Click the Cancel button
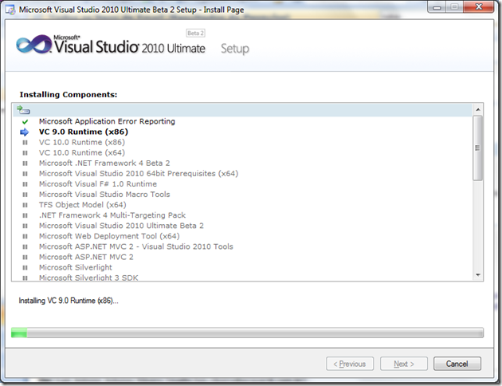The height and width of the screenshot is (386, 502). point(457,364)
